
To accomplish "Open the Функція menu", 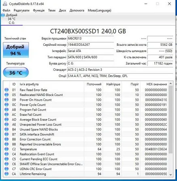I will click(x=39, y=11).
